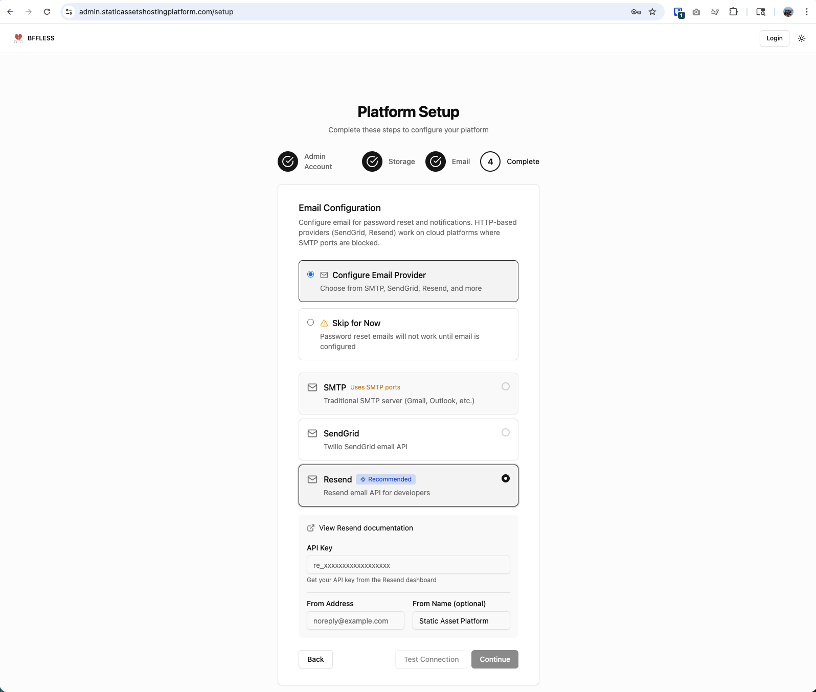
Task: Select SMTP as the email provider
Action: (505, 387)
